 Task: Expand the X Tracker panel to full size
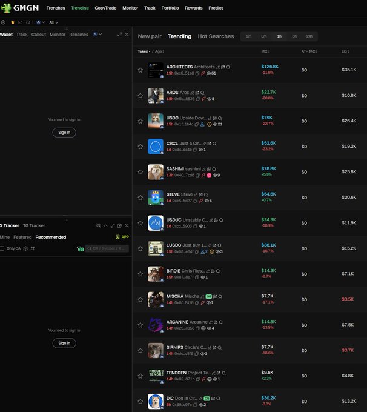click(x=113, y=226)
